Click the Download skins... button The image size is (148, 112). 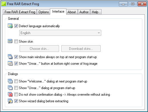[81, 49]
